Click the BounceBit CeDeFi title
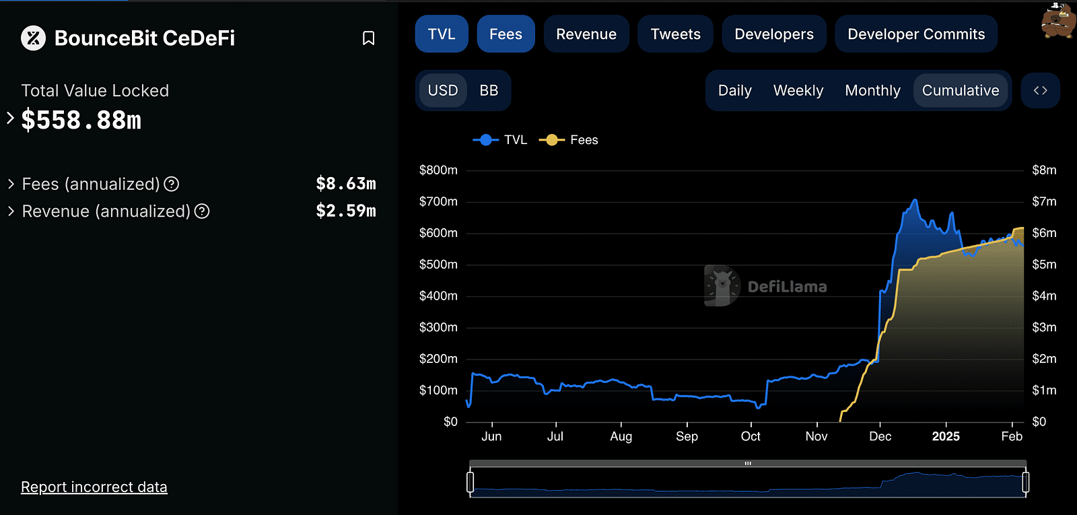Viewport: 1077px width, 515px height. click(x=145, y=38)
